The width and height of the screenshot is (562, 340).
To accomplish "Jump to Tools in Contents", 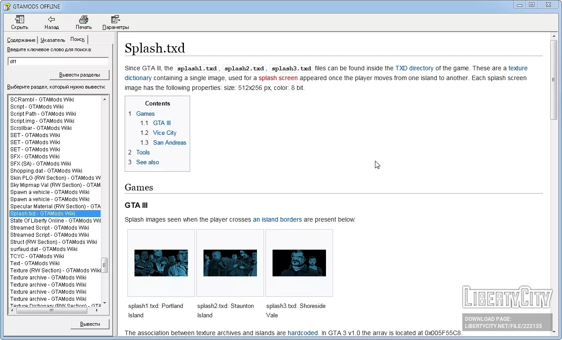I will click(x=143, y=153).
